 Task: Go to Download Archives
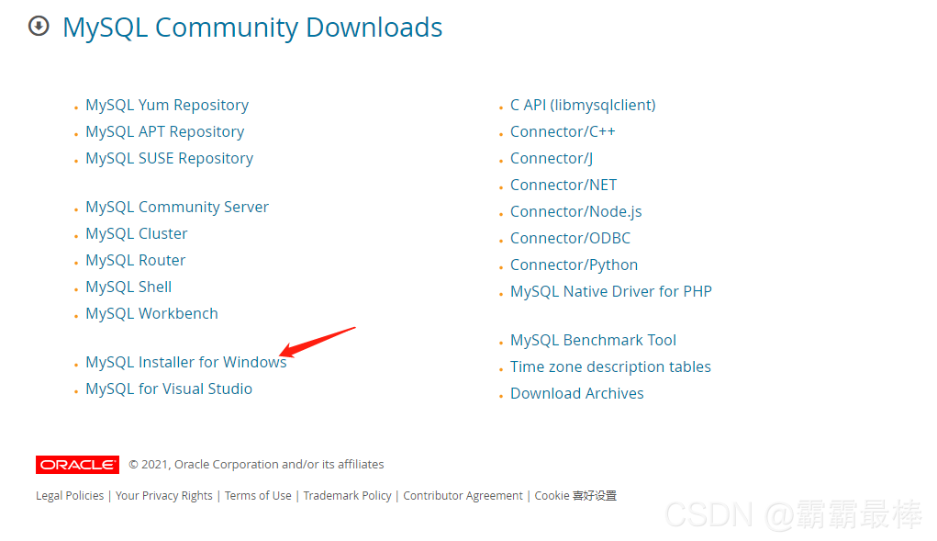pyautogui.click(x=576, y=393)
